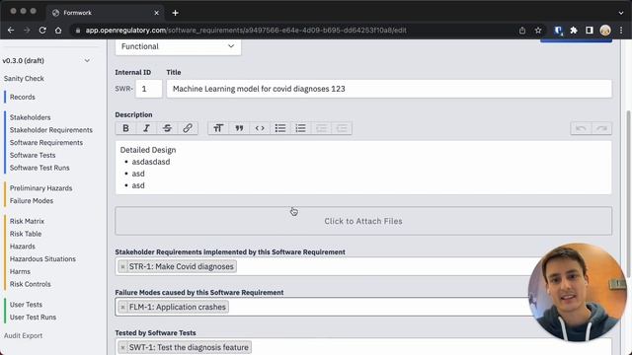Close the Formwork tab

coord(156,13)
